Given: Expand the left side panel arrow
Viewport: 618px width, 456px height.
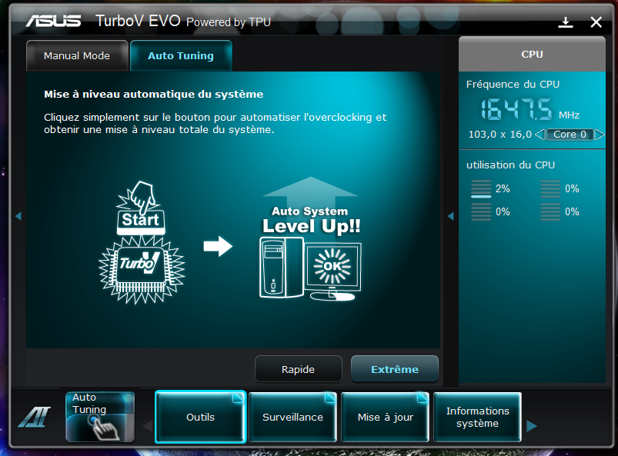Looking at the screenshot, I should coord(18,217).
